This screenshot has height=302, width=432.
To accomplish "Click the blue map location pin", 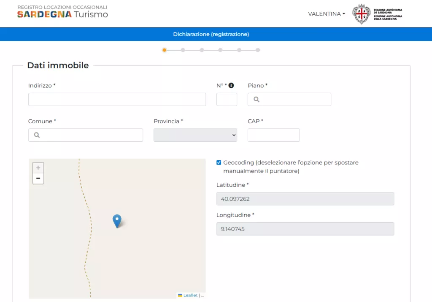I will [117, 221].
